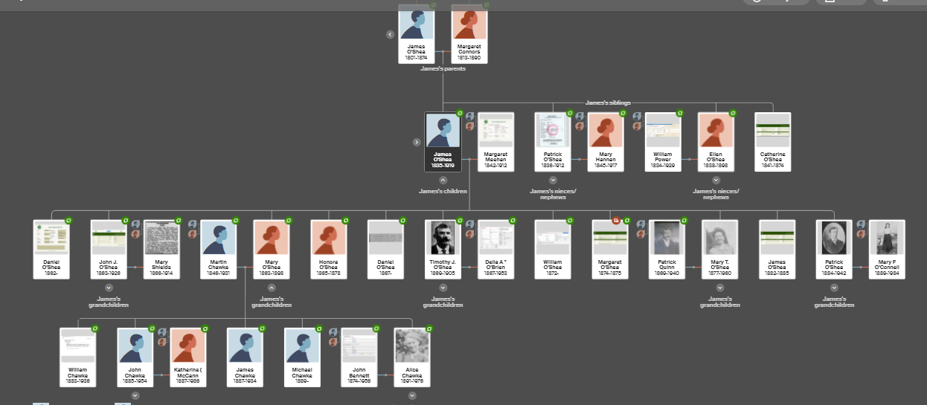Expand grandchildren under John J. O'Shea
927x405 pixels.
point(109,288)
